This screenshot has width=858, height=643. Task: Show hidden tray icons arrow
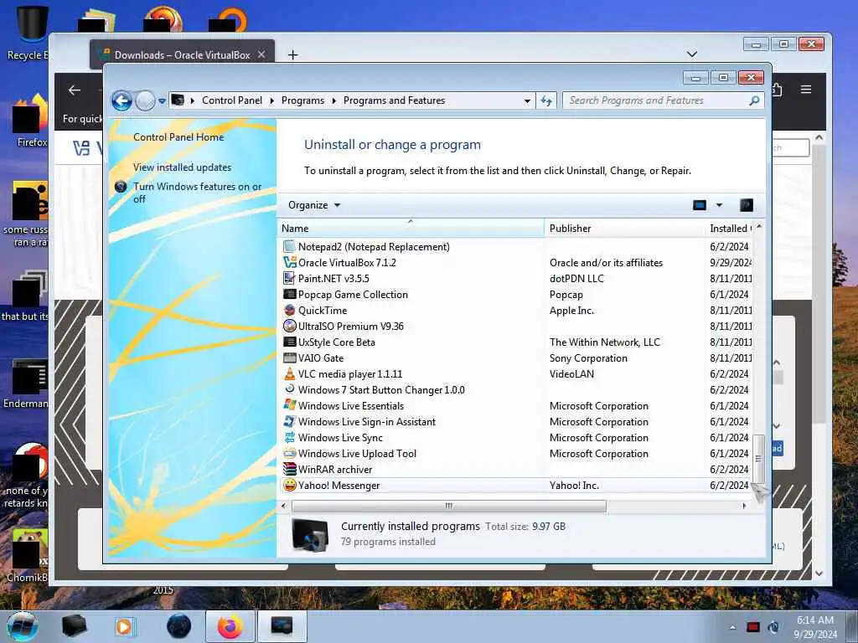[x=732, y=627]
